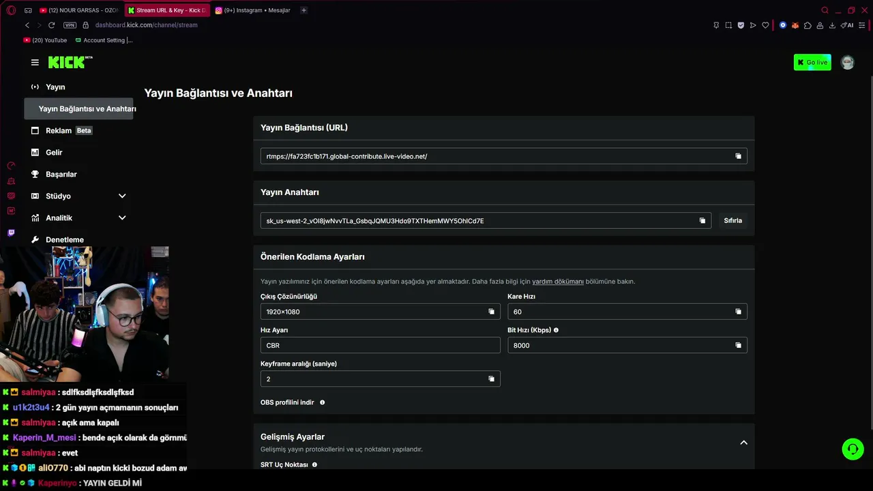Open the Opera tab search magnifier
Screen dimensions: 873x491
click(825, 10)
